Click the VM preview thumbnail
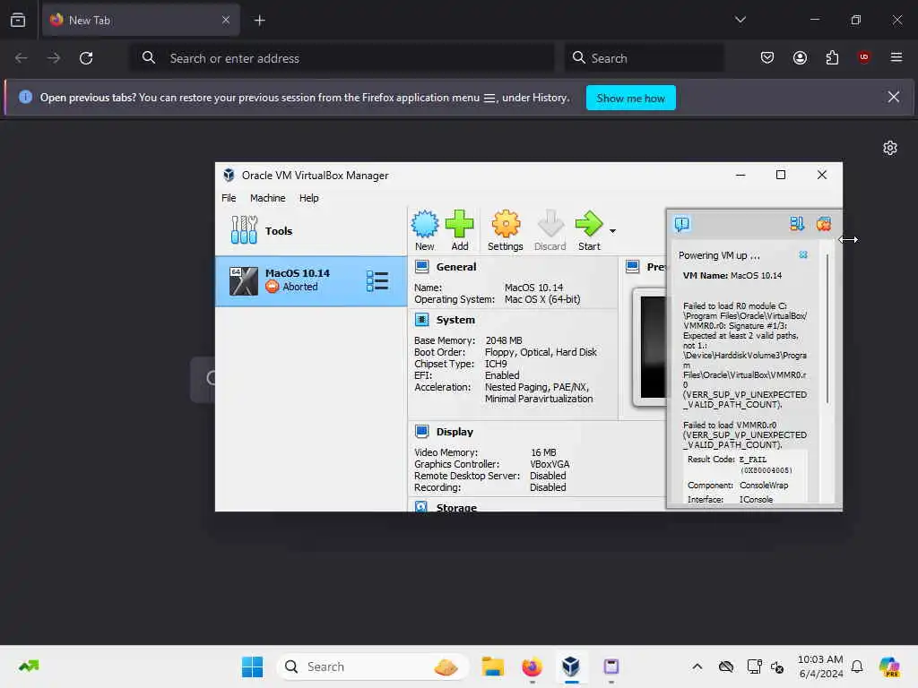Screen dimensions: 918x688 (649, 347)
